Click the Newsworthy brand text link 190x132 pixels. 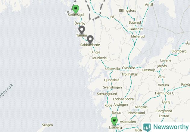[171, 127]
